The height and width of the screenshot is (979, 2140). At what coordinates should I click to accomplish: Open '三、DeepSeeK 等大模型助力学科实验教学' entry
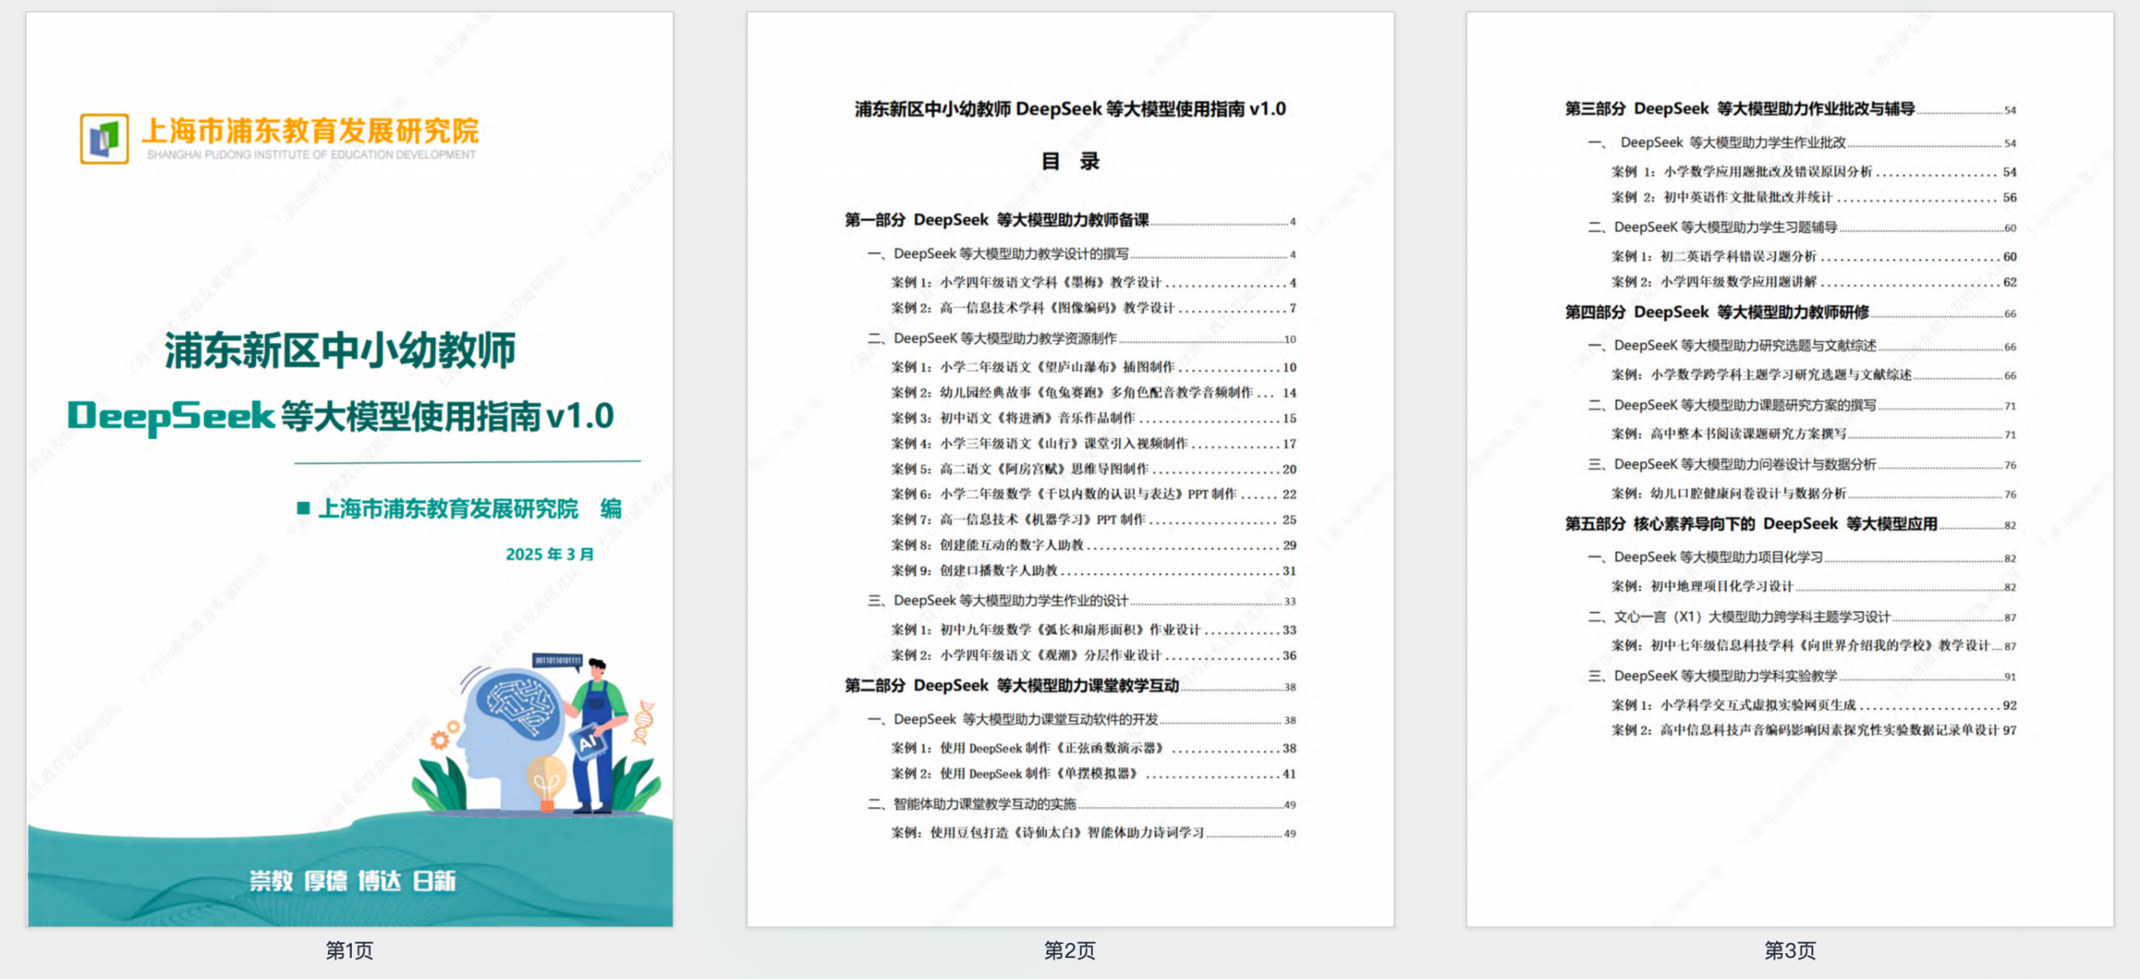1802,676
